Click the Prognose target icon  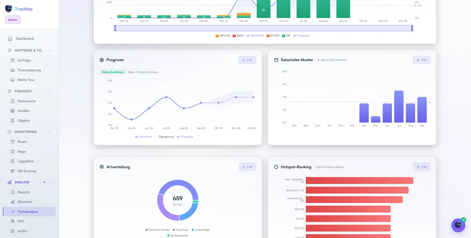point(102,60)
